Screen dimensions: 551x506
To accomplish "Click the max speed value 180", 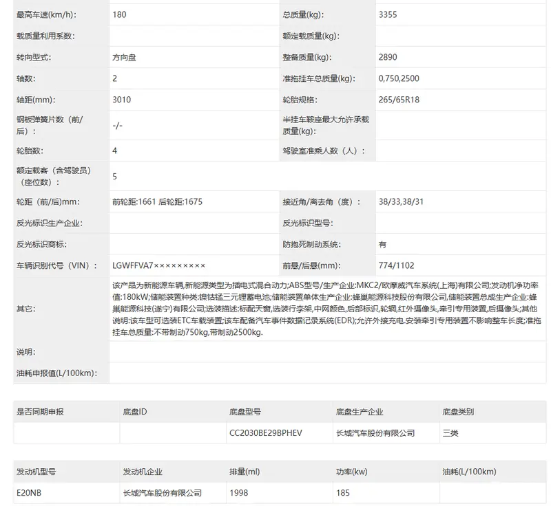I will (119, 14).
